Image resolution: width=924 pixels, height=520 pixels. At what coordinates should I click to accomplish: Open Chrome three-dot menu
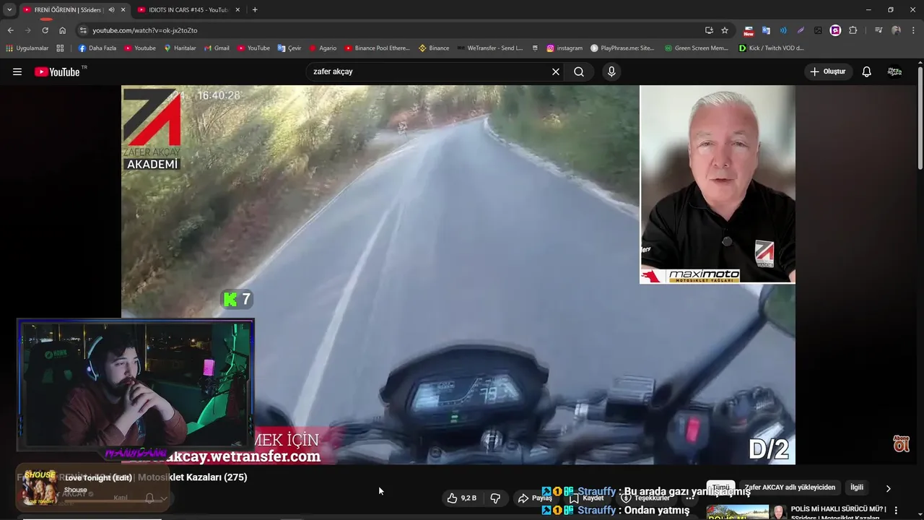click(914, 30)
